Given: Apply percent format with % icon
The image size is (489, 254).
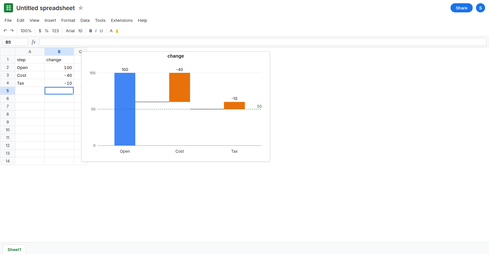Looking at the screenshot, I should pyautogui.click(x=47, y=31).
